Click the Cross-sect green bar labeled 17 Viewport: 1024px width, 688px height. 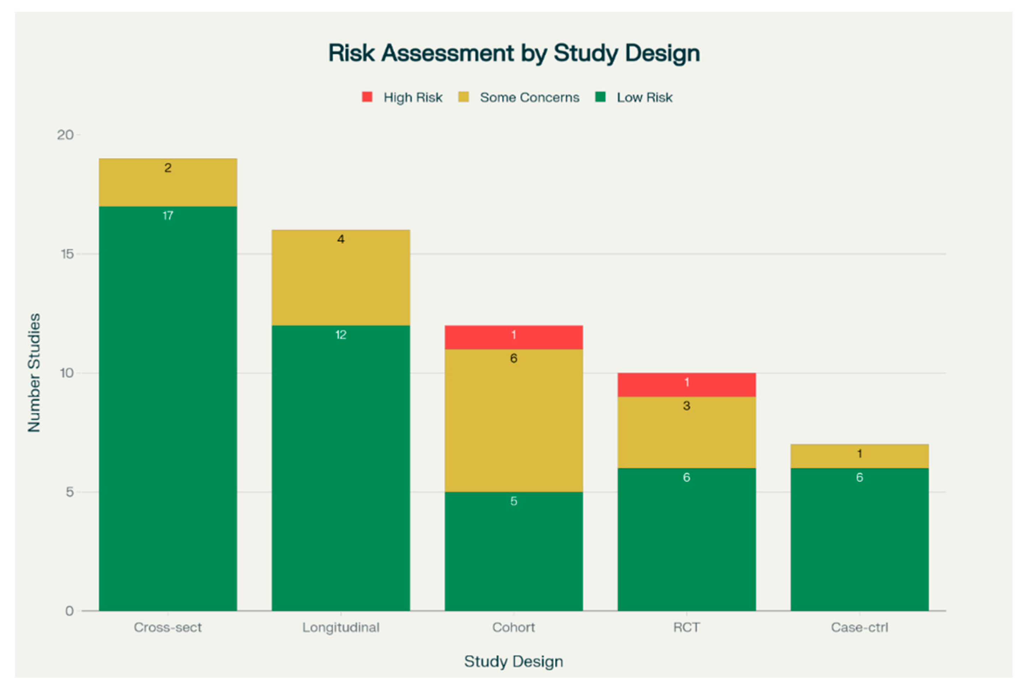(168, 408)
